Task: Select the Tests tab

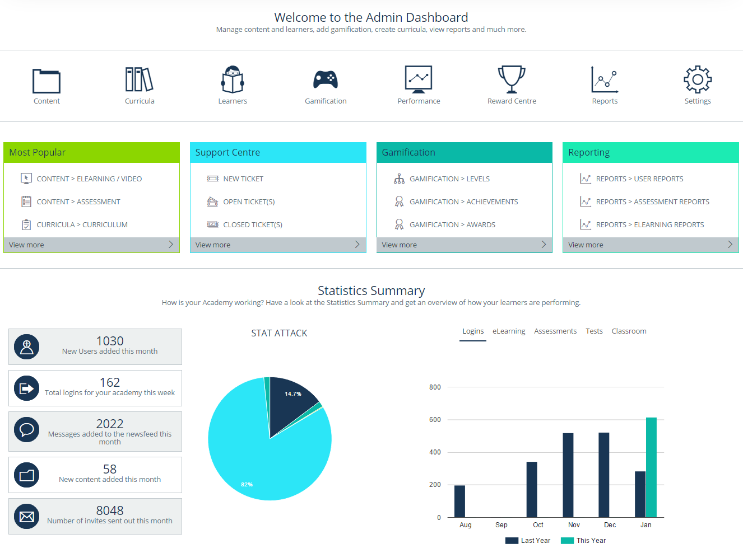Action: 594,331
